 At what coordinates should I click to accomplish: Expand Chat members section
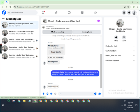[120, 51]
